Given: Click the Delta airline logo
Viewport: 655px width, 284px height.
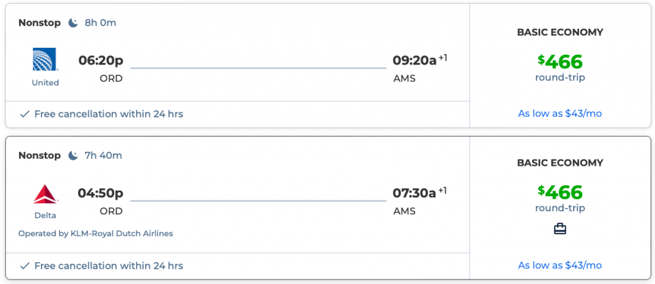Looking at the screenshot, I should click(x=45, y=194).
